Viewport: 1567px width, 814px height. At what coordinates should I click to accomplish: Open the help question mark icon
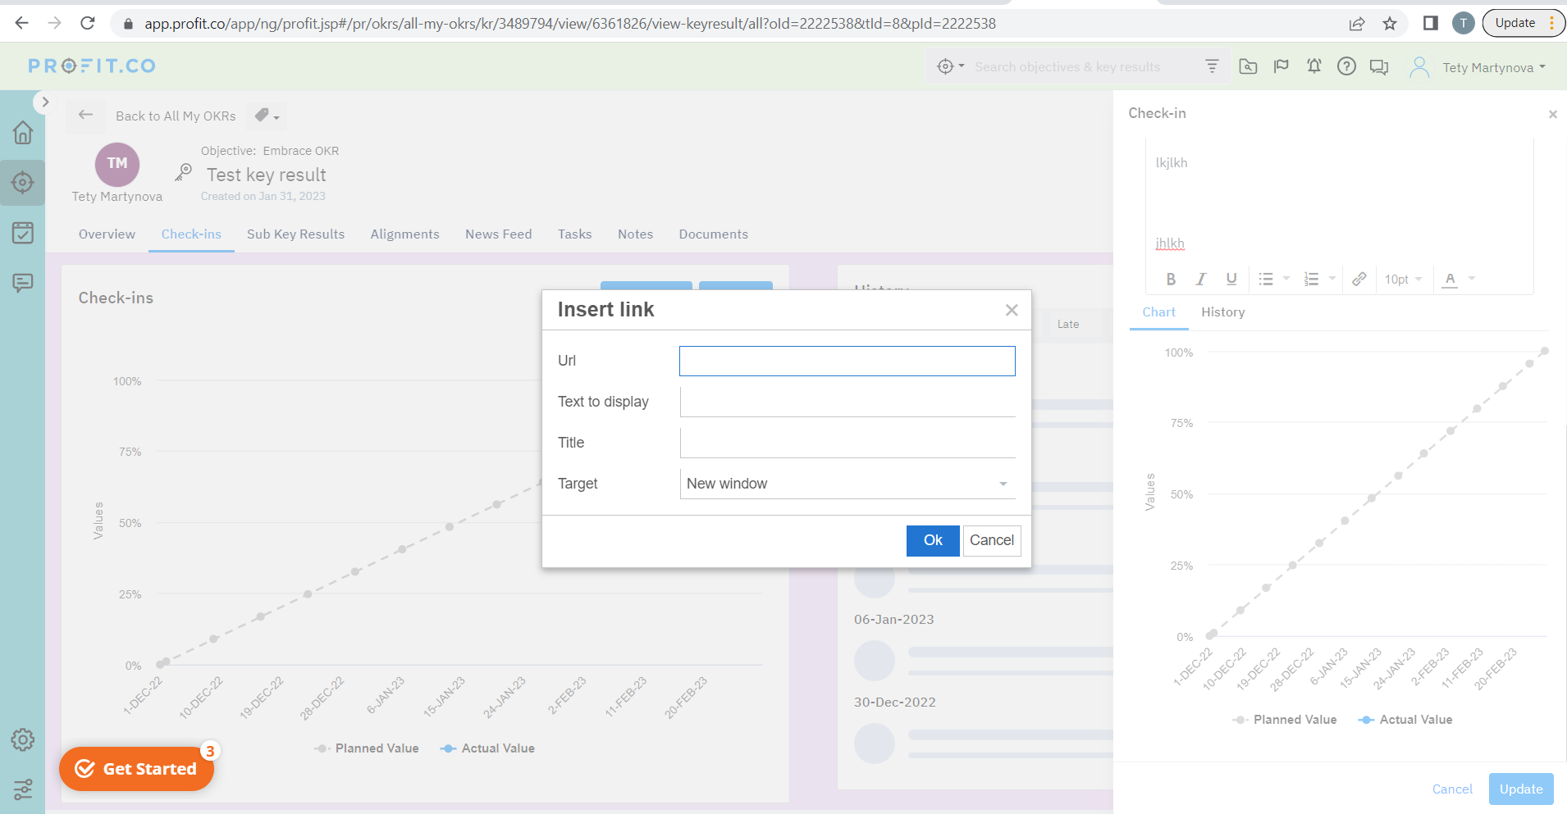coord(1346,66)
